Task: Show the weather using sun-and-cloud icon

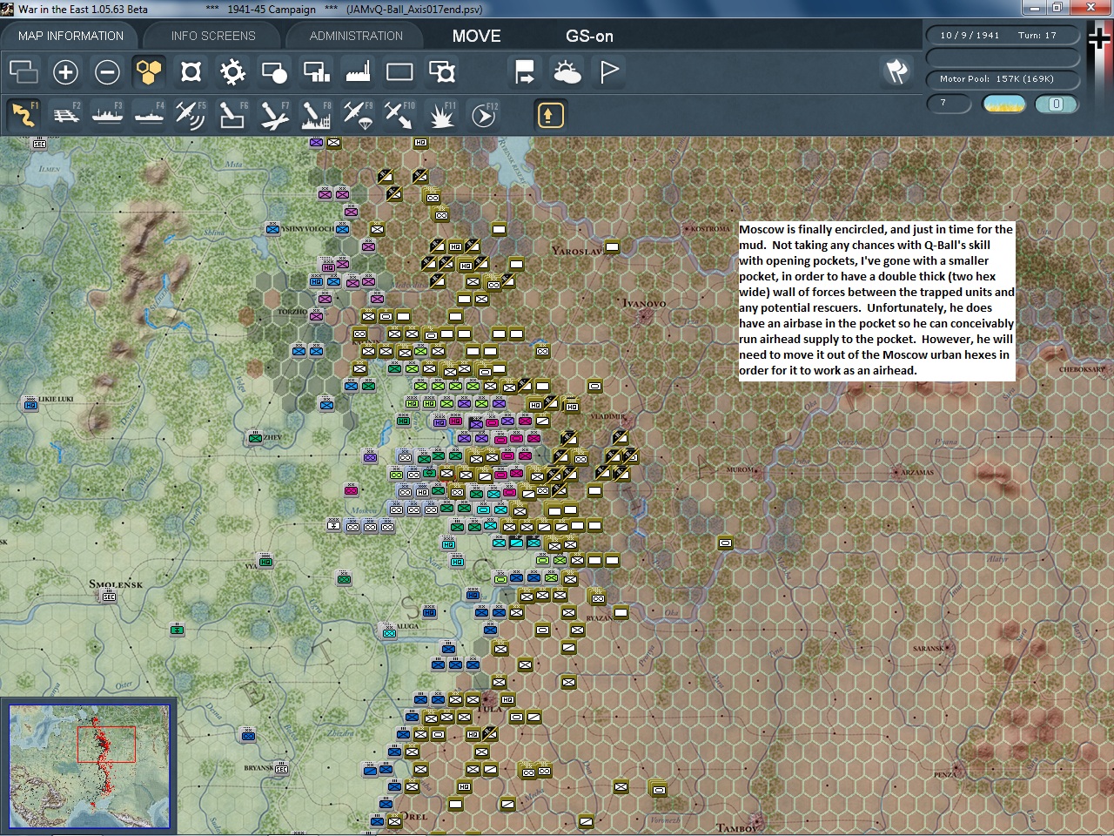Action: click(567, 71)
